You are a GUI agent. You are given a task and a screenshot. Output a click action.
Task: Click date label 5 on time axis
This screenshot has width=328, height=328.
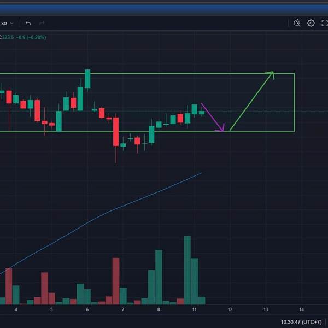click(51, 309)
